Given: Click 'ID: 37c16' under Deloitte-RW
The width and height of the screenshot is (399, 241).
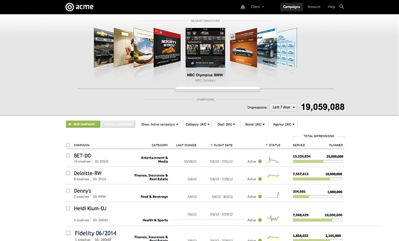Looking at the screenshot, I should click(99, 179).
